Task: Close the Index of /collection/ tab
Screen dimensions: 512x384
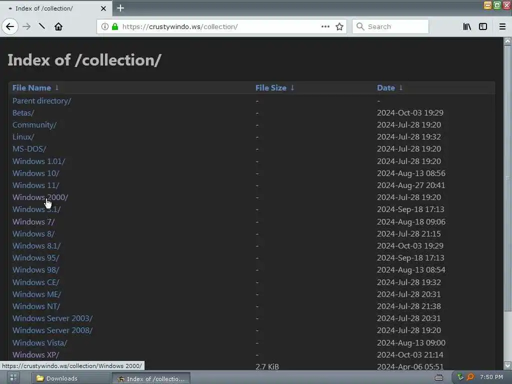Action: point(103,8)
